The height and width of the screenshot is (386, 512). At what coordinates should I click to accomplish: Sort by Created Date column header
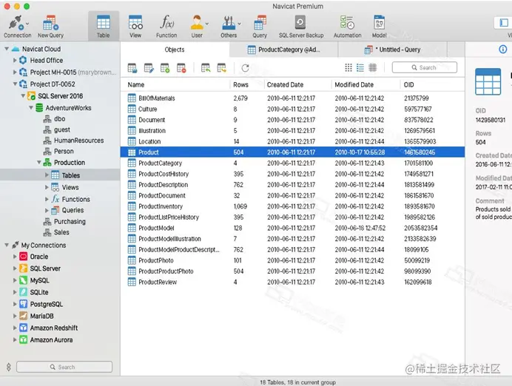(297, 85)
